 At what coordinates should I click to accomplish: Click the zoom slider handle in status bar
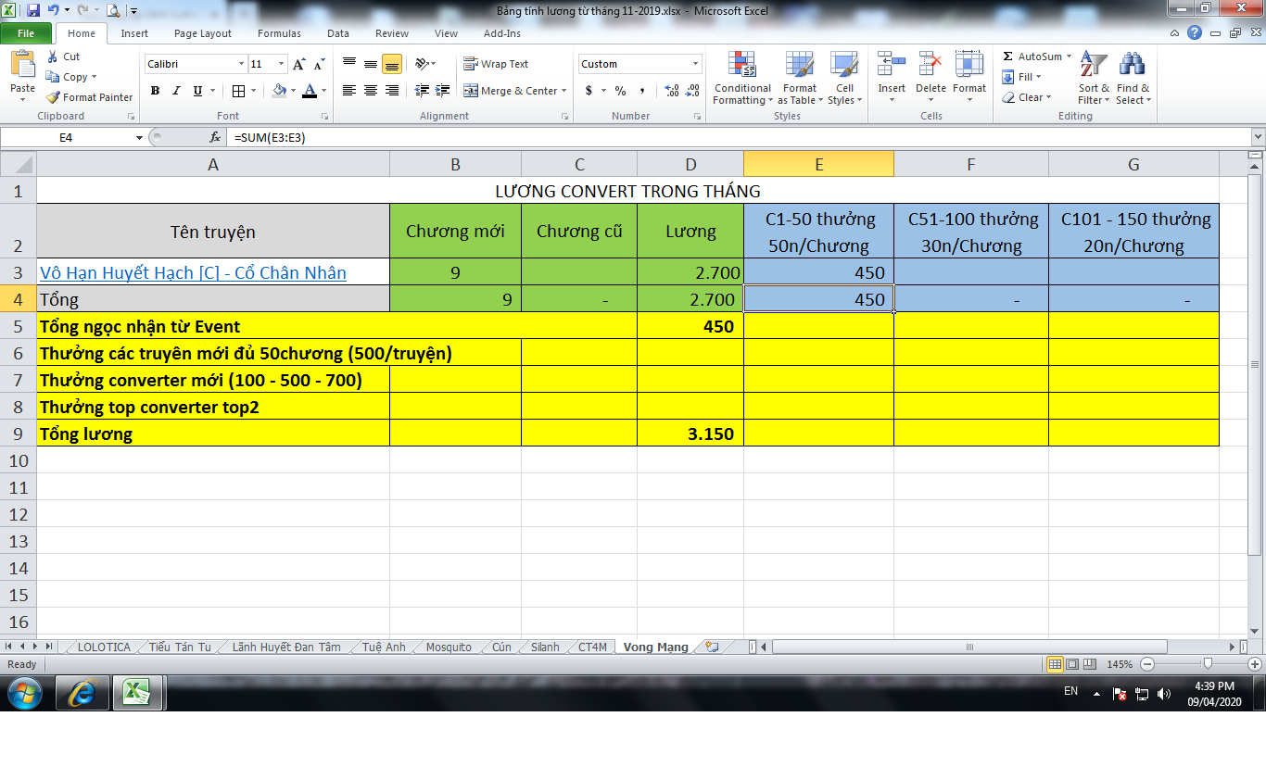(1207, 664)
